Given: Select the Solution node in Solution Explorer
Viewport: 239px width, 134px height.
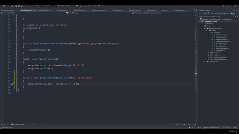Looking at the screenshot, I should pyautogui.click(x=217, y=19).
